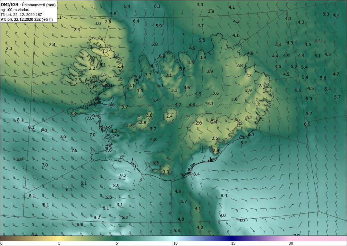
Task: Pick the dark navy segment of the color scale
Action: pos(232,238)
